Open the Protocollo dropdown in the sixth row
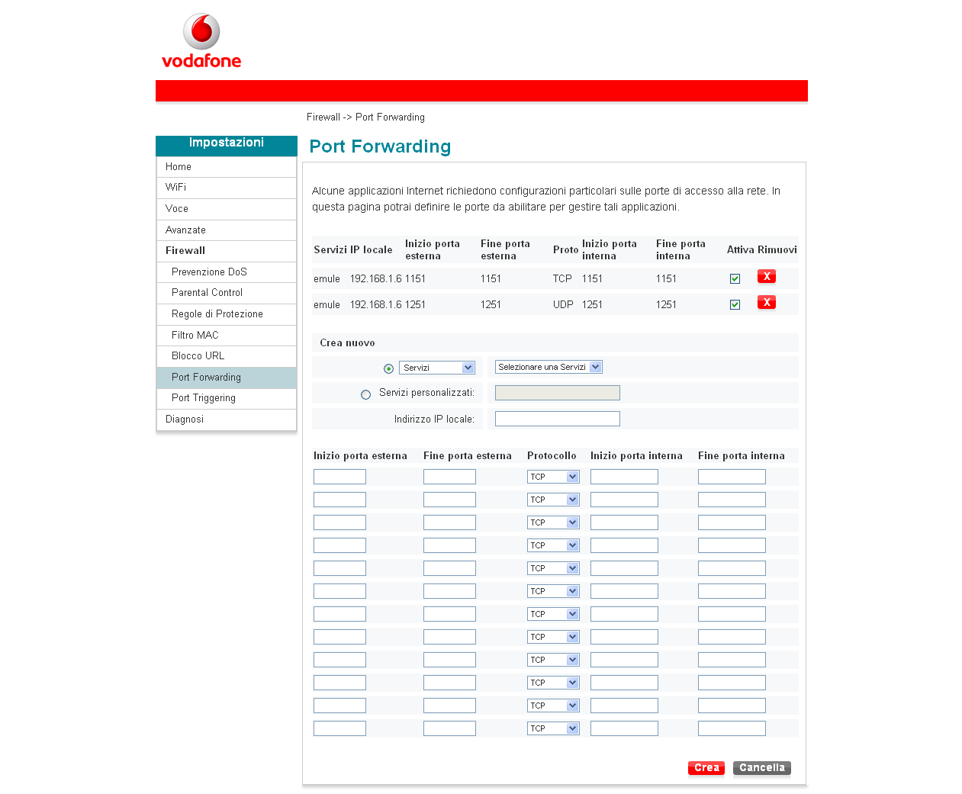962x794 pixels. pos(553,591)
